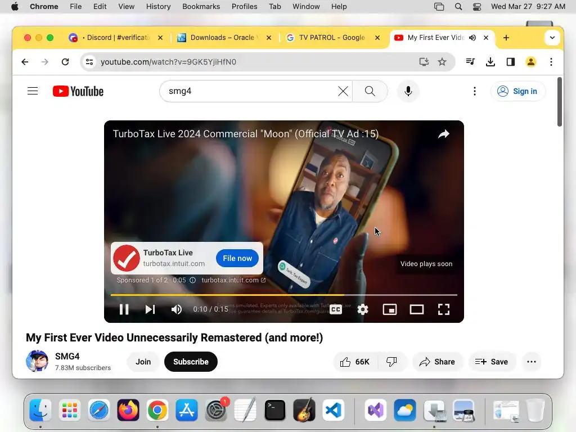Open YouTube settings three-dot menu
Image resolution: width=576 pixels, height=432 pixels.
click(475, 91)
